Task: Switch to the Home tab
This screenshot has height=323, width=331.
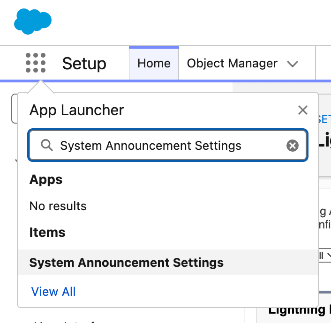Action: tap(154, 63)
